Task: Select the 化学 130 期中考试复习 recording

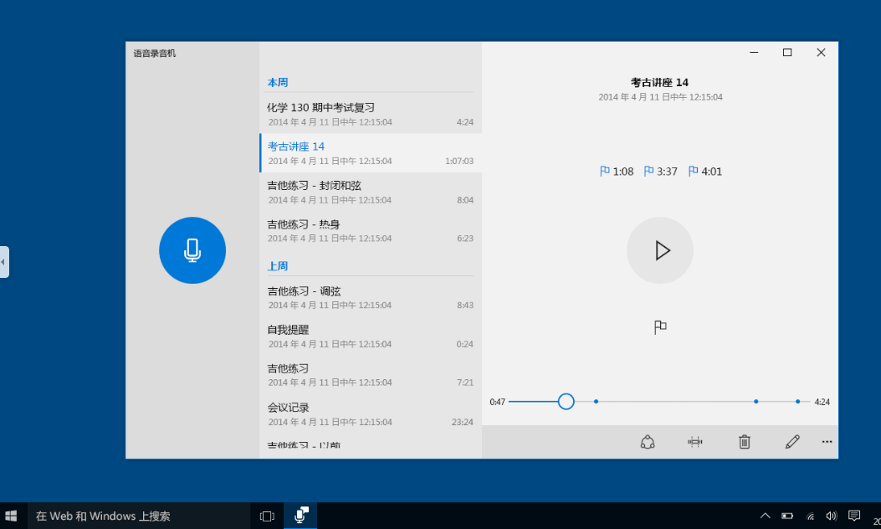Action: (x=371, y=114)
